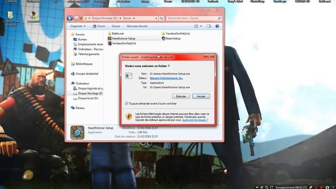
Task: Click 'Nouveau dossier' in the toolbar
Action: tap(137, 26)
